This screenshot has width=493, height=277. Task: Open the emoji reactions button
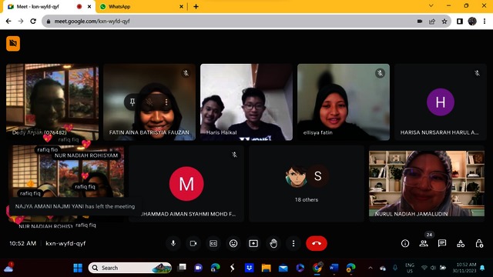233,243
